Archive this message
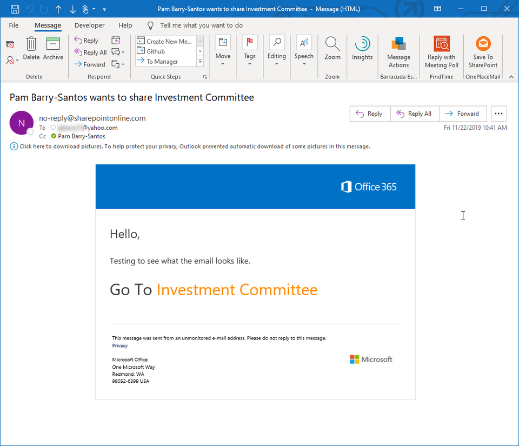This screenshot has width=519, height=446. (53, 48)
